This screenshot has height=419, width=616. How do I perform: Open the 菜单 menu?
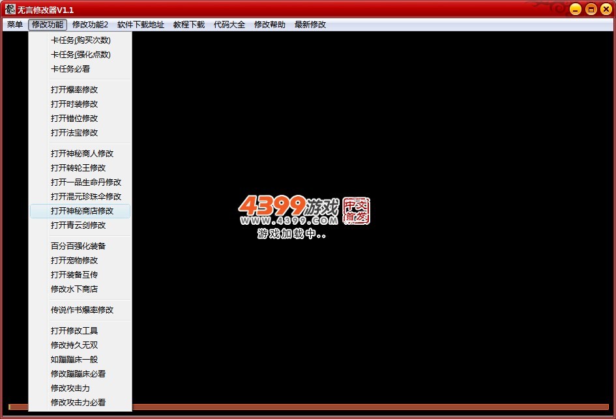point(15,25)
